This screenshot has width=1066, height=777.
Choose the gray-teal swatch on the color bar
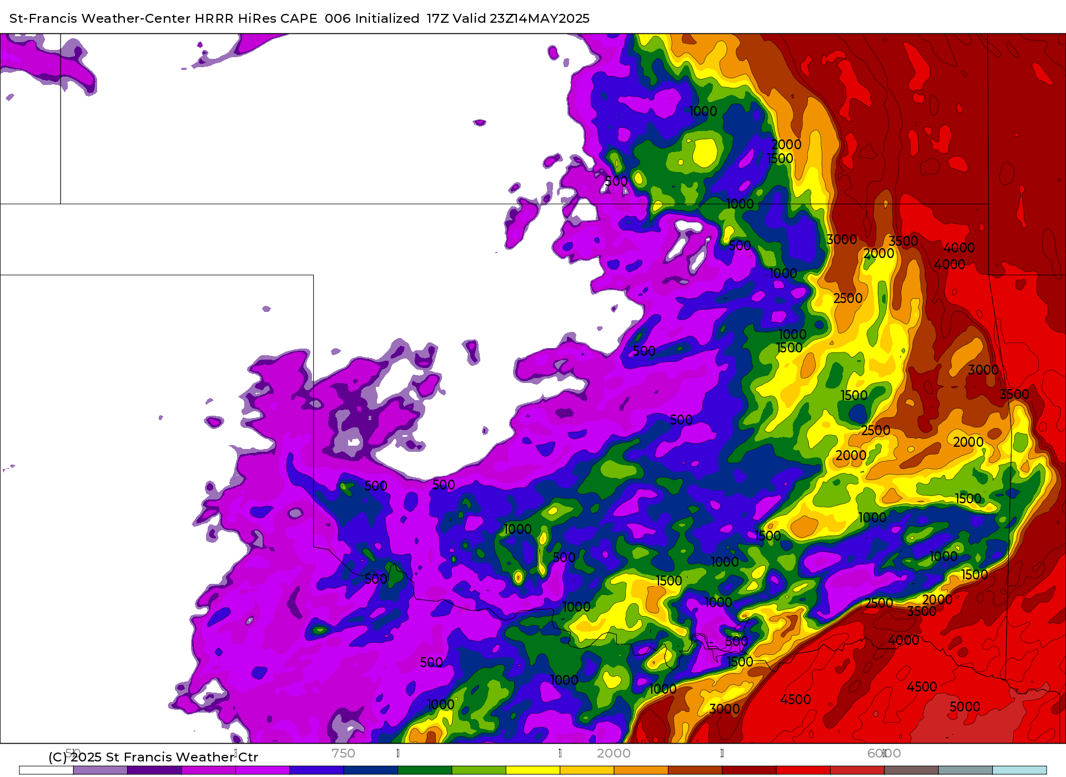pyautogui.click(x=966, y=770)
